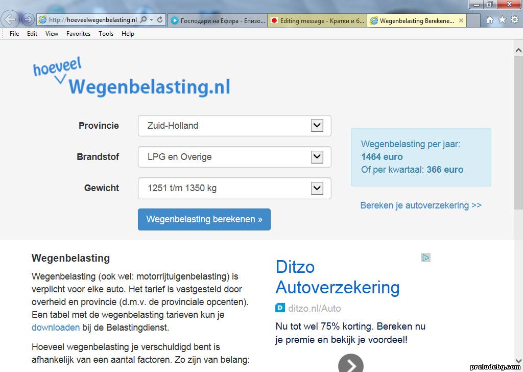Viewport: 523px width, 372px height.
Task: Click the AdChoices icon on the Ditzo ad
Action: click(425, 258)
